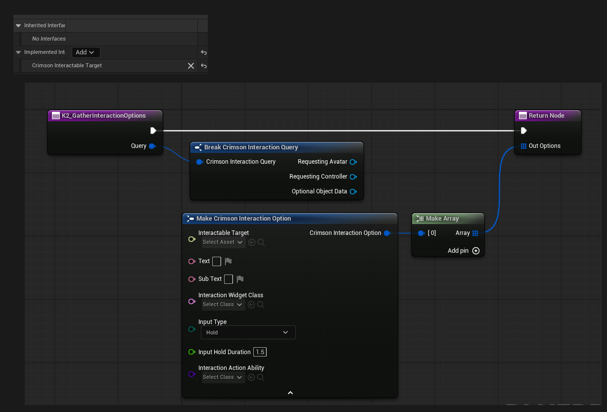Click the Interaction Widget Class input pin
Screen dimensions: 607x412
[x=192, y=301]
